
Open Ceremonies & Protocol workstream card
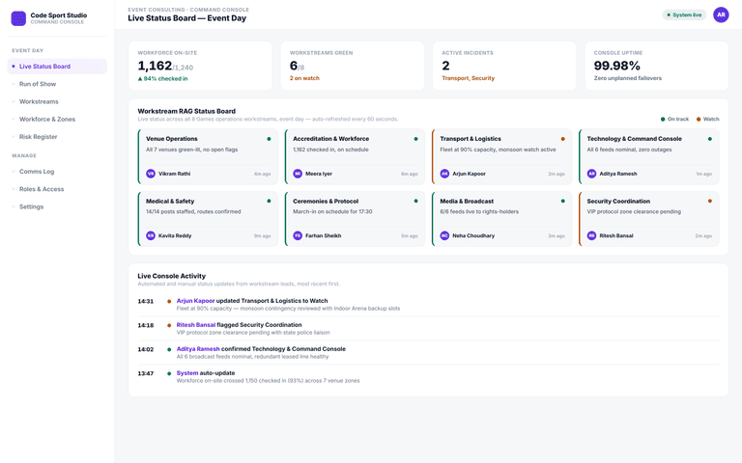point(355,219)
